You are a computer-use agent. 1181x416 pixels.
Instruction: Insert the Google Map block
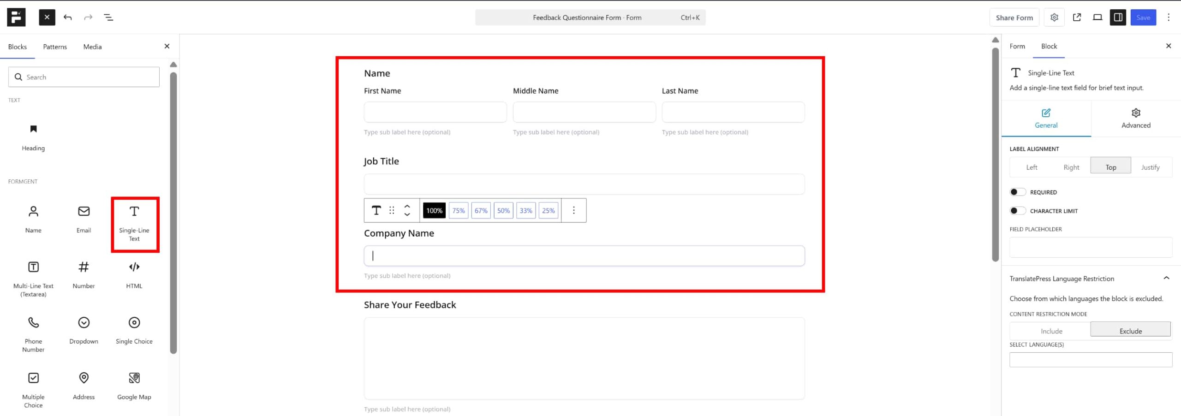tap(134, 386)
